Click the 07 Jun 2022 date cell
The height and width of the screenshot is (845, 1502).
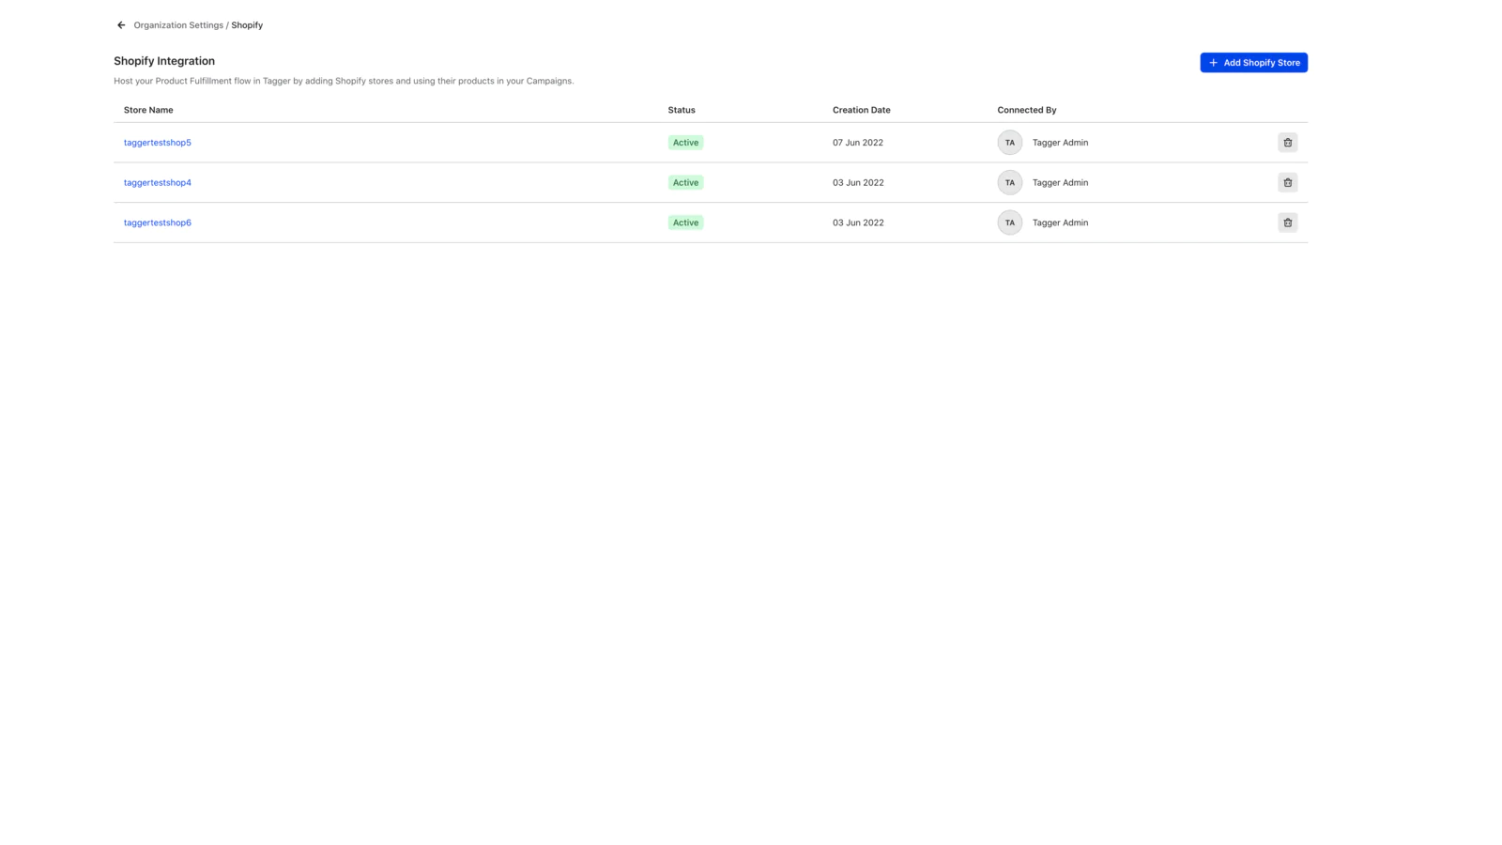click(858, 143)
